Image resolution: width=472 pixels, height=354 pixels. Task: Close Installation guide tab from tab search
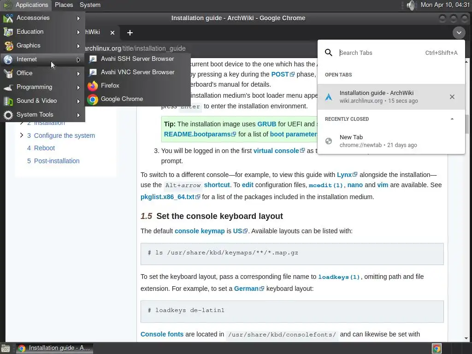[x=452, y=97]
